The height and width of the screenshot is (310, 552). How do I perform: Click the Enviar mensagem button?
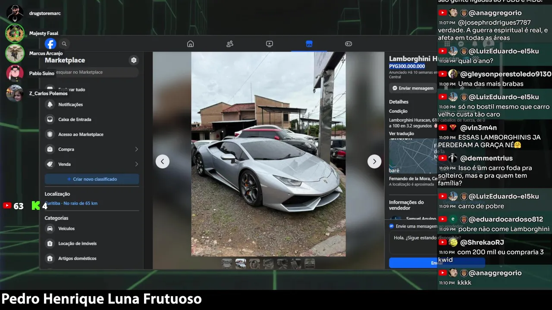tap(413, 88)
